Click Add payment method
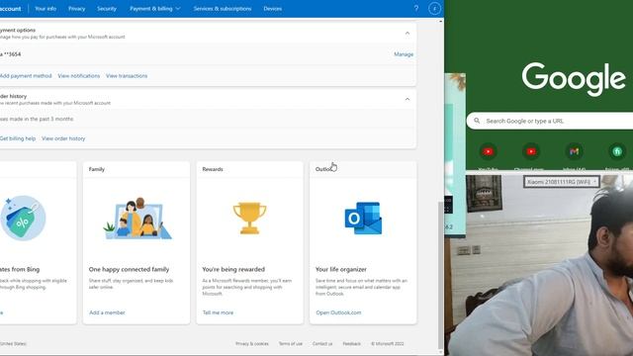The height and width of the screenshot is (356, 633). coord(26,76)
